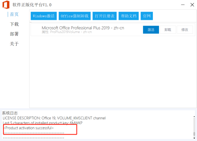Image resolution: width=197 pixels, height=141 pixels.
Task: Click the Office logo in title bar
Action: pyautogui.click(x=6, y=5)
